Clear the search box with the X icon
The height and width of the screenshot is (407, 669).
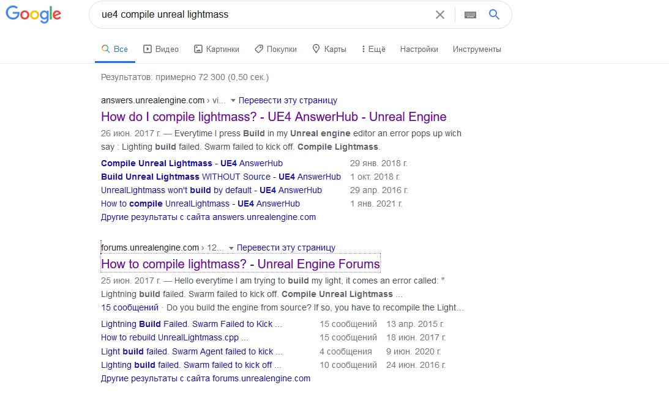[x=440, y=15]
